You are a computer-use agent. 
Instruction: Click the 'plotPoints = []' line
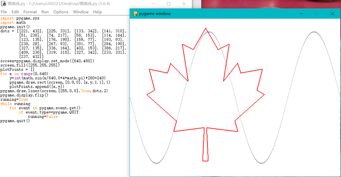(x=18, y=69)
